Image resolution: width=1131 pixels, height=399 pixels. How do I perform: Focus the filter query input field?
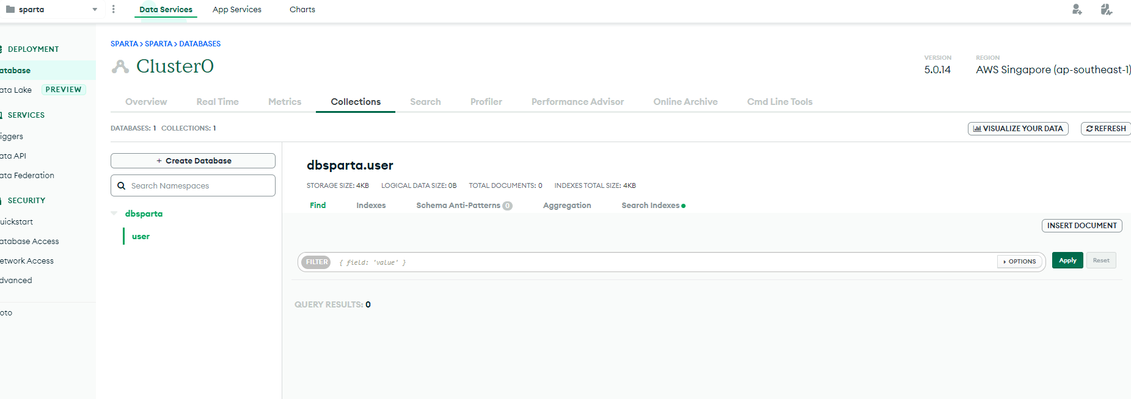(666, 262)
